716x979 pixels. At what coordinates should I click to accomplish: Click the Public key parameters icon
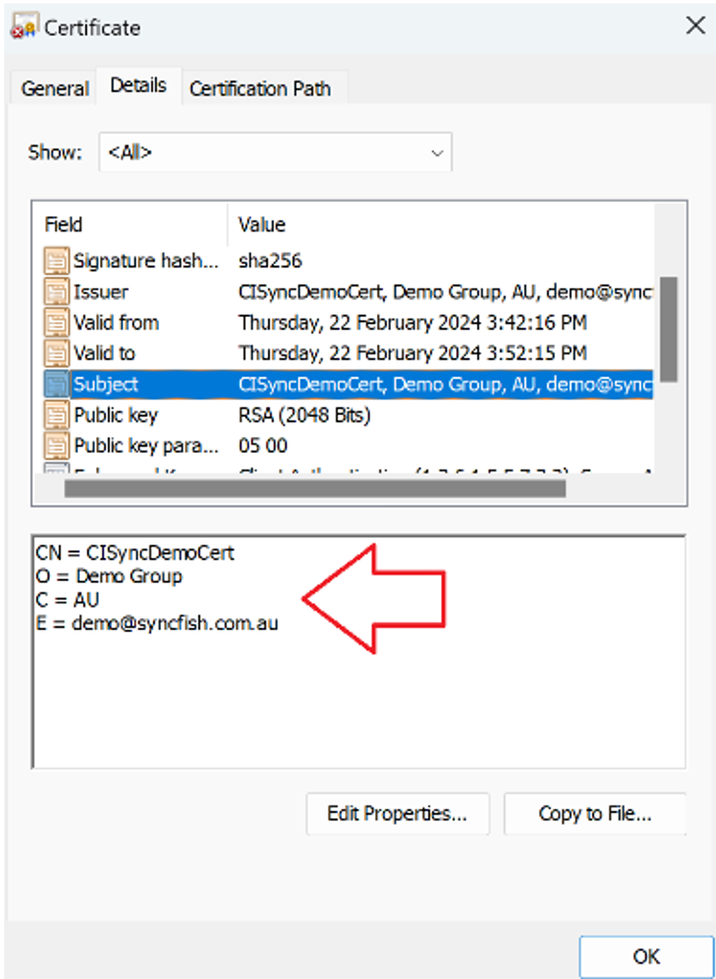[x=56, y=446]
